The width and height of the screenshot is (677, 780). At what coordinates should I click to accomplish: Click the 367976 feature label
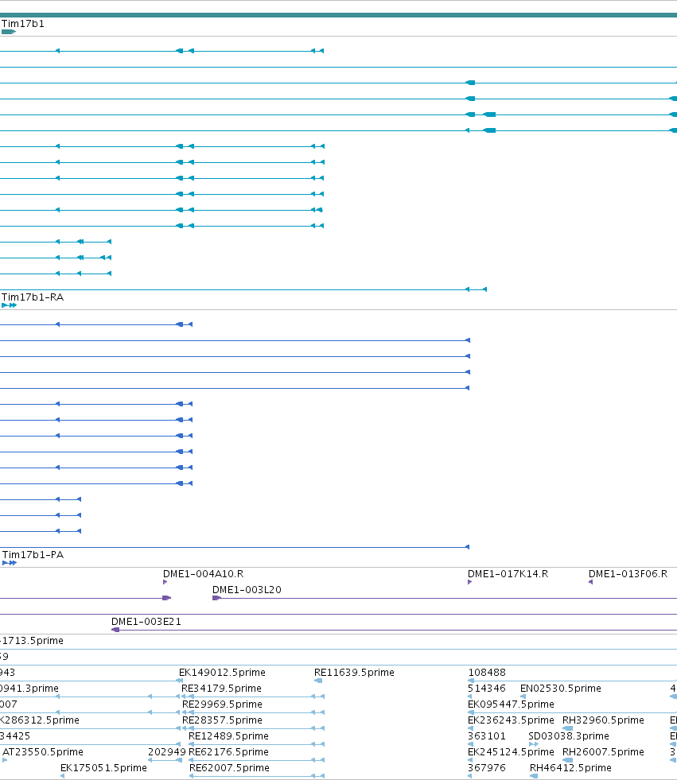486,768
